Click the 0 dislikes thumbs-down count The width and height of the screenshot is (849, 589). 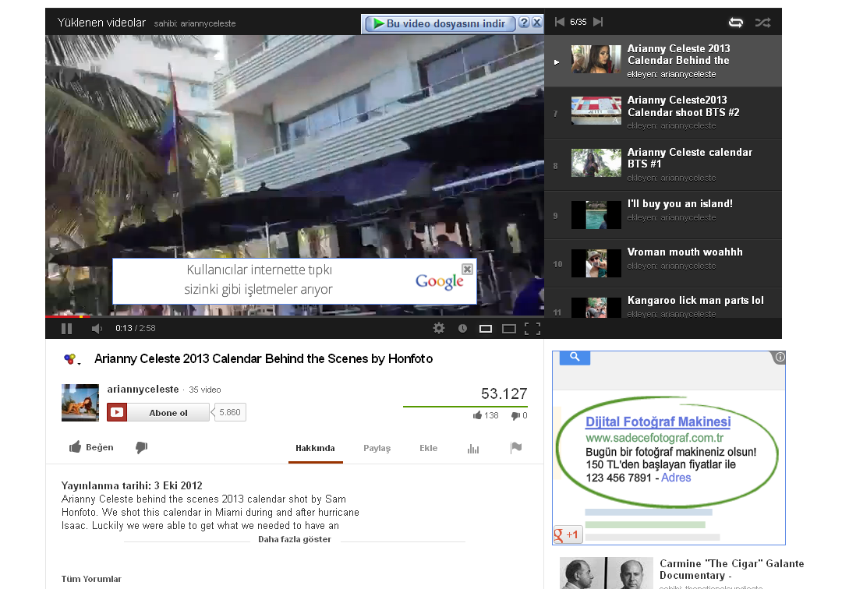[519, 415]
